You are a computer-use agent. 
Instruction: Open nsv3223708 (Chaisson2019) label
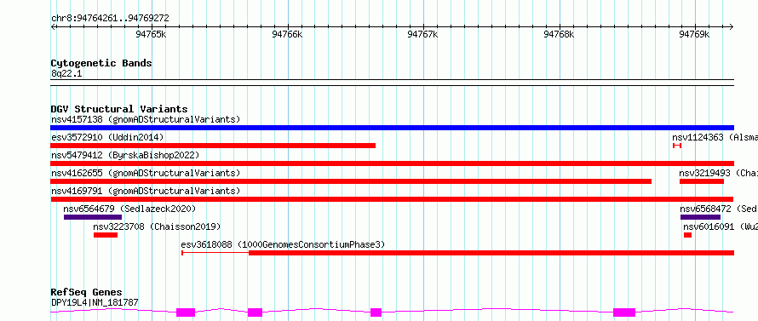coord(157,226)
